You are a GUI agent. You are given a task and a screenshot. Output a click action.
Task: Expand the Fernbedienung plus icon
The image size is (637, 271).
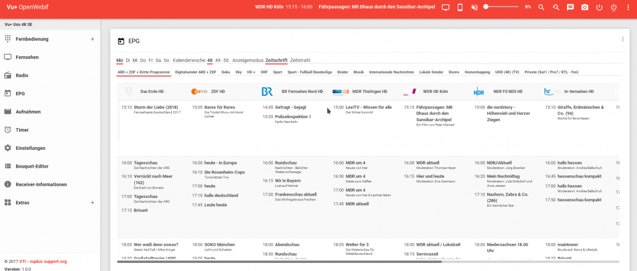pyautogui.click(x=92, y=39)
